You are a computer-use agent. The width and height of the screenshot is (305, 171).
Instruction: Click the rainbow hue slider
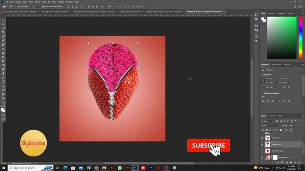click(301, 38)
